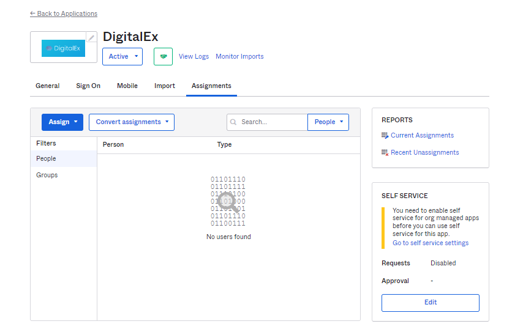Viewport: 523px width, 332px height.
Task: Click the magnifier icon in search box
Action: click(x=234, y=122)
